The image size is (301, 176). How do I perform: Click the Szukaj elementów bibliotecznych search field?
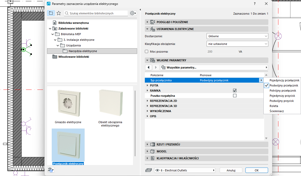click(96, 13)
